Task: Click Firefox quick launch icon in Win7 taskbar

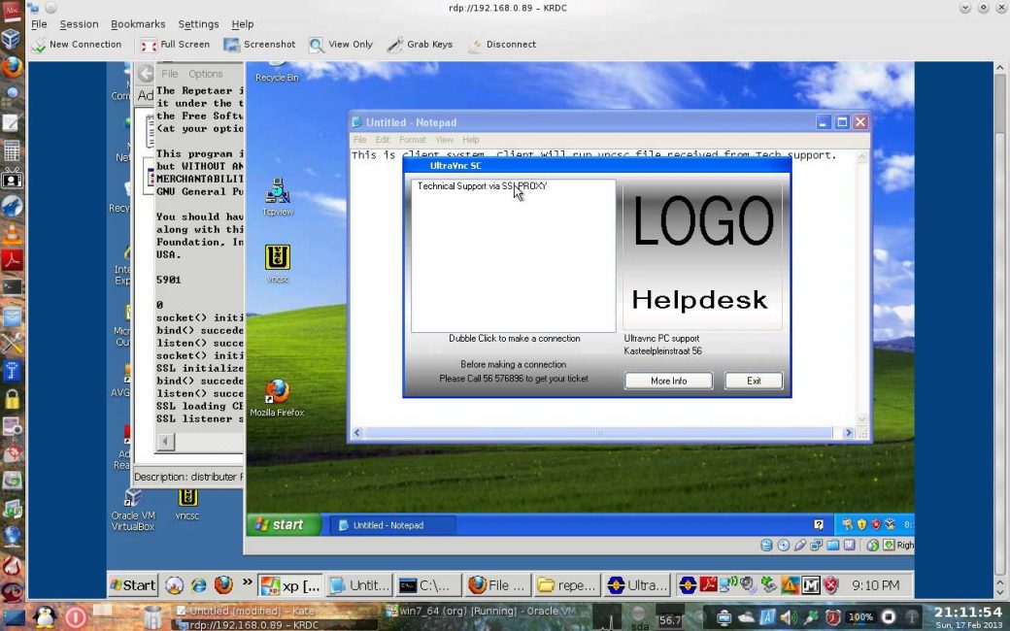Action: pos(223,584)
